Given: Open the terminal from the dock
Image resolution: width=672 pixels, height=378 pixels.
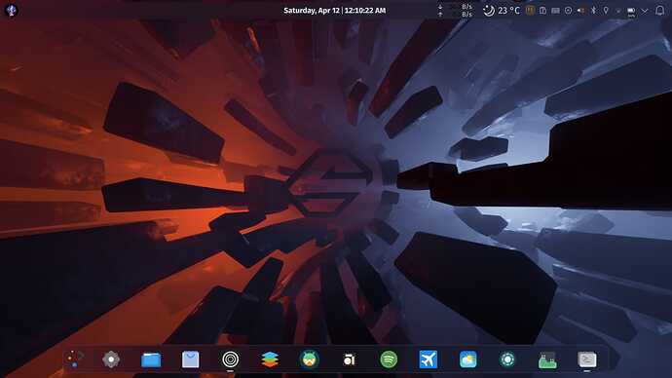Looking at the screenshot, I should coord(586,359).
